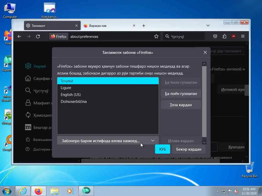Open the Васеъшавиҳо extensions sidebar link
The image size is (262, 196).
pos(38,140)
